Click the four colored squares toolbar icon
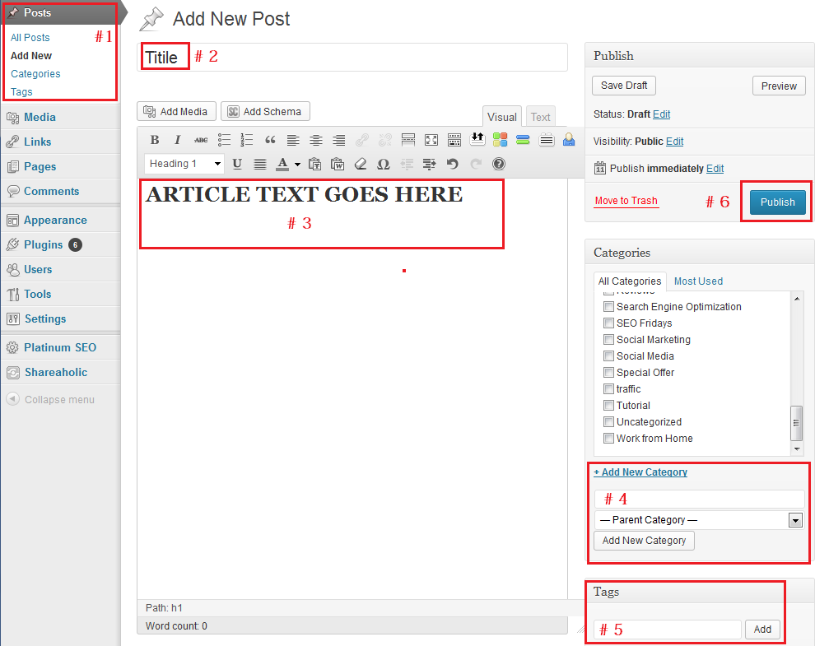This screenshot has height=646, width=815. coord(500,140)
